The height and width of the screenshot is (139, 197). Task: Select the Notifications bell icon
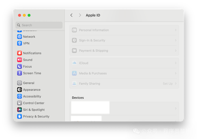19,53
